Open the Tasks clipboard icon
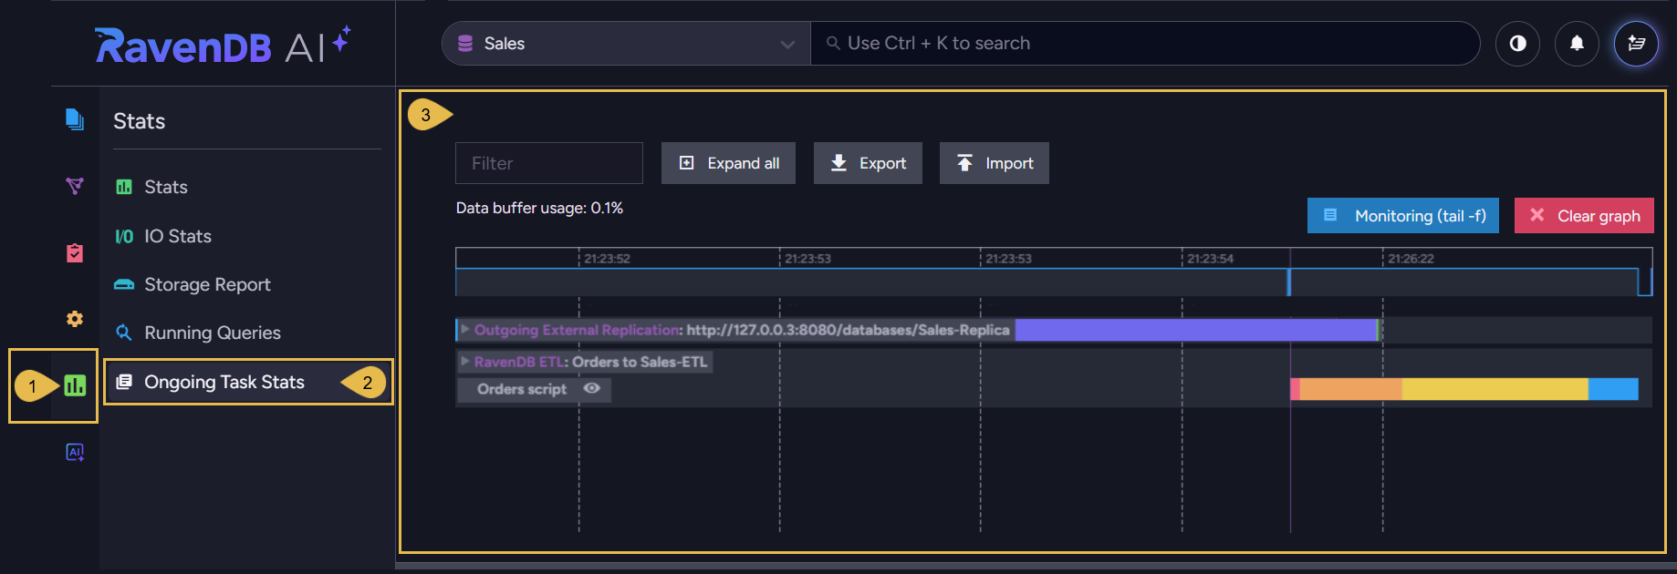Viewport: 1677px width, 574px height. coord(75,252)
